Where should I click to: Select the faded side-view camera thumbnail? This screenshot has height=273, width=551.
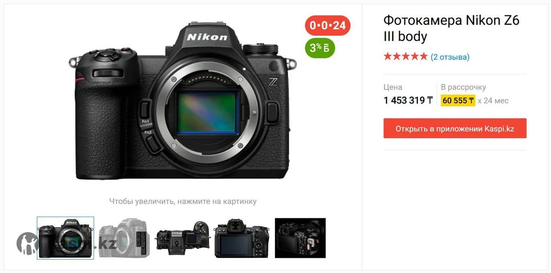(x=124, y=238)
